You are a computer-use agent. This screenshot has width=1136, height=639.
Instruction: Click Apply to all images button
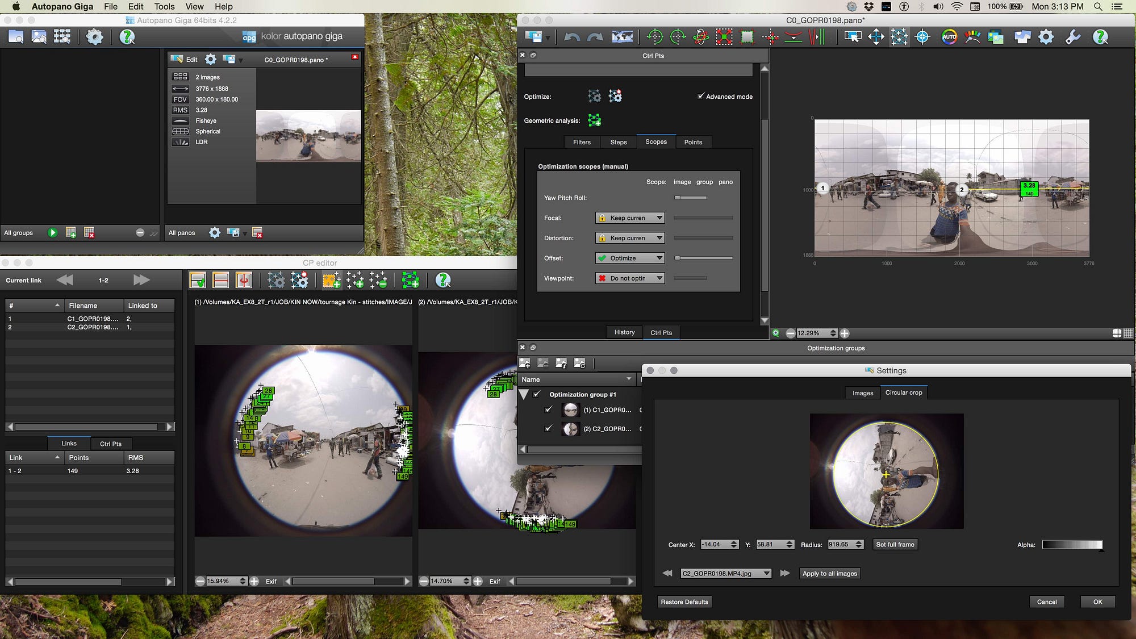pos(829,574)
